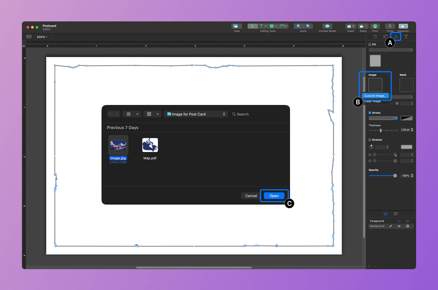The image size is (438, 290).
Task: Switch to the Document inspector tab
Action: pyautogui.click(x=375, y=36)
